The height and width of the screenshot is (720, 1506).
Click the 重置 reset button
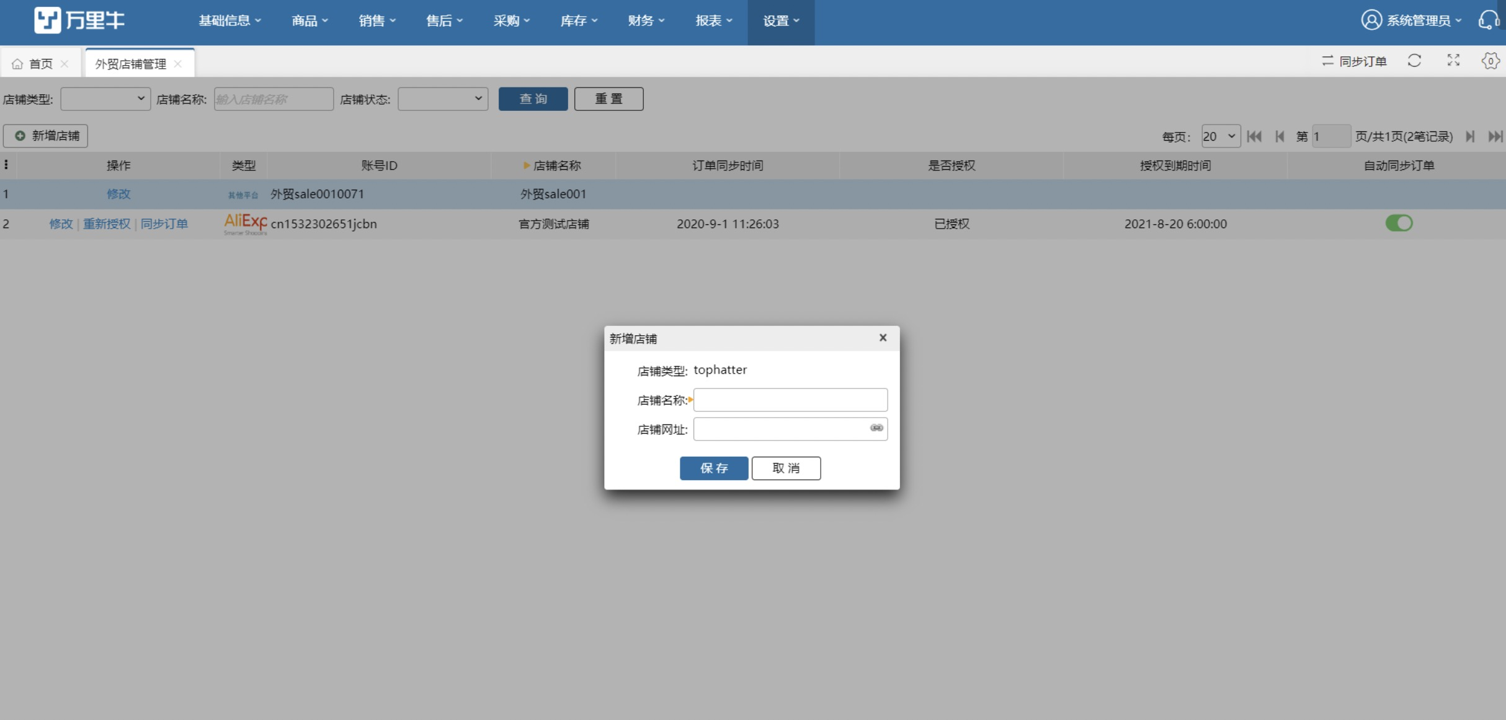tap(608, 99)
